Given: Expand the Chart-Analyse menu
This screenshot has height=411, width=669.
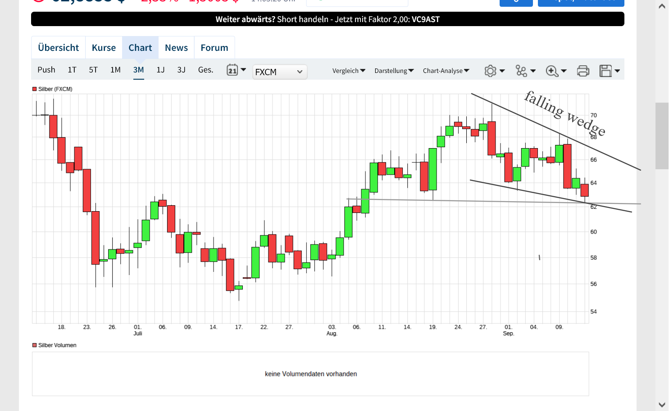Looking at the screenshot, I should point(446,71).
